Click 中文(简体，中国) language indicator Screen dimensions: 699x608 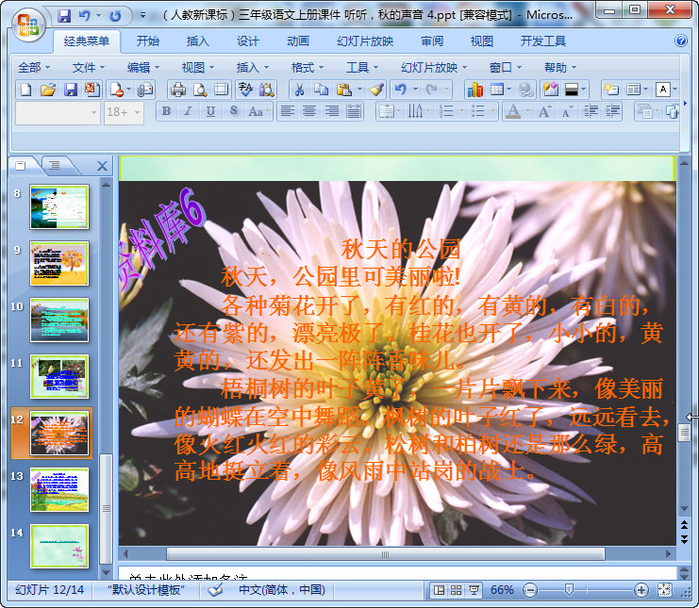[x=282, y=590]
